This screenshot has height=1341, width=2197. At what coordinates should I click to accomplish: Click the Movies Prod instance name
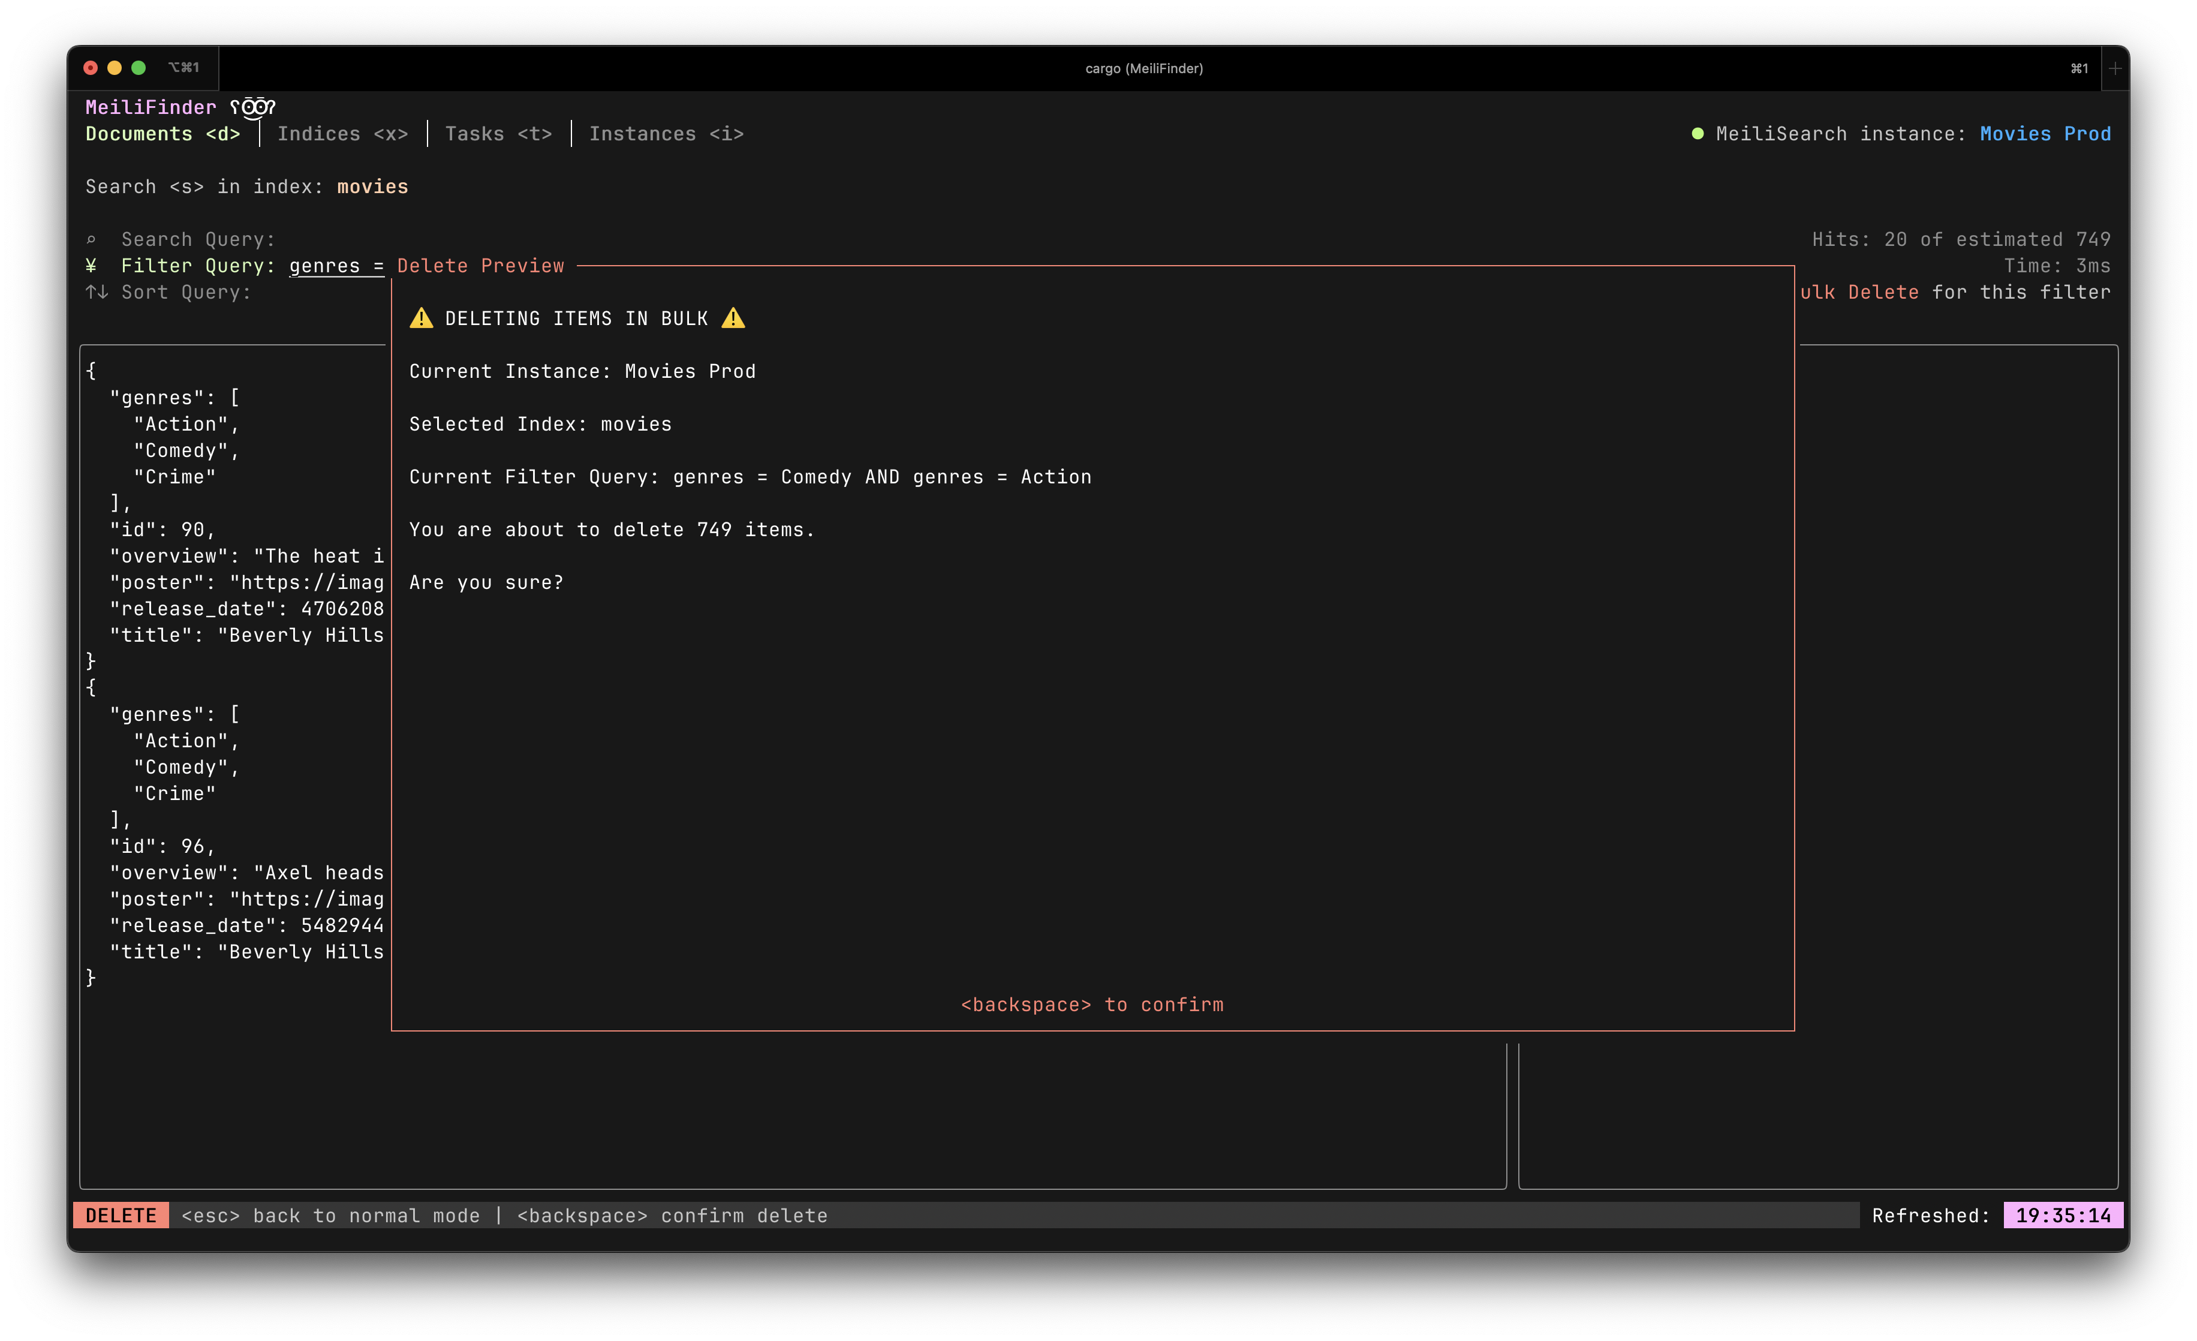point(2045,134)
